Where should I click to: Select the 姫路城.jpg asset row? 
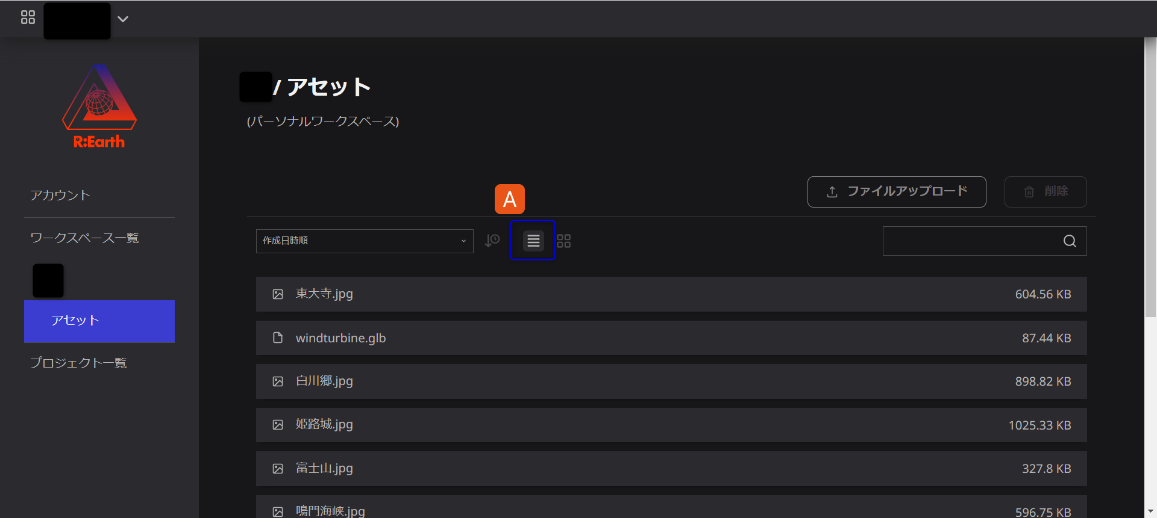point(671,425)
